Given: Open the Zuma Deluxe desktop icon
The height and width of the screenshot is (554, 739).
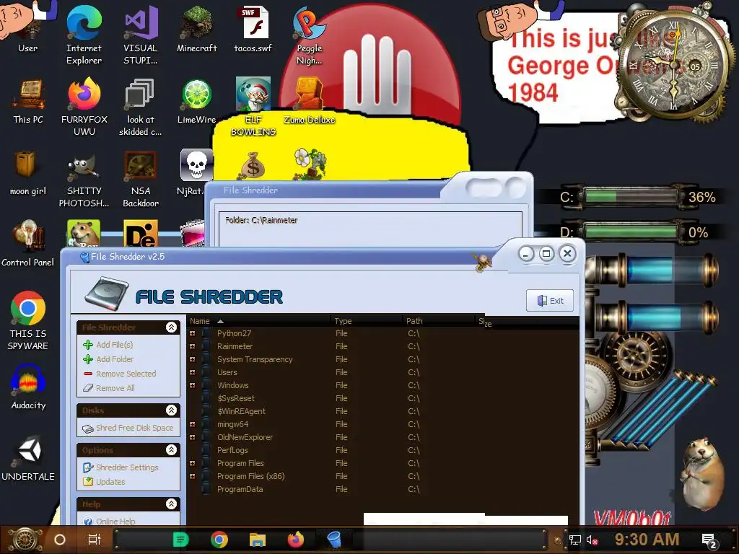Looking at the screenshot, I should (309, 101).
